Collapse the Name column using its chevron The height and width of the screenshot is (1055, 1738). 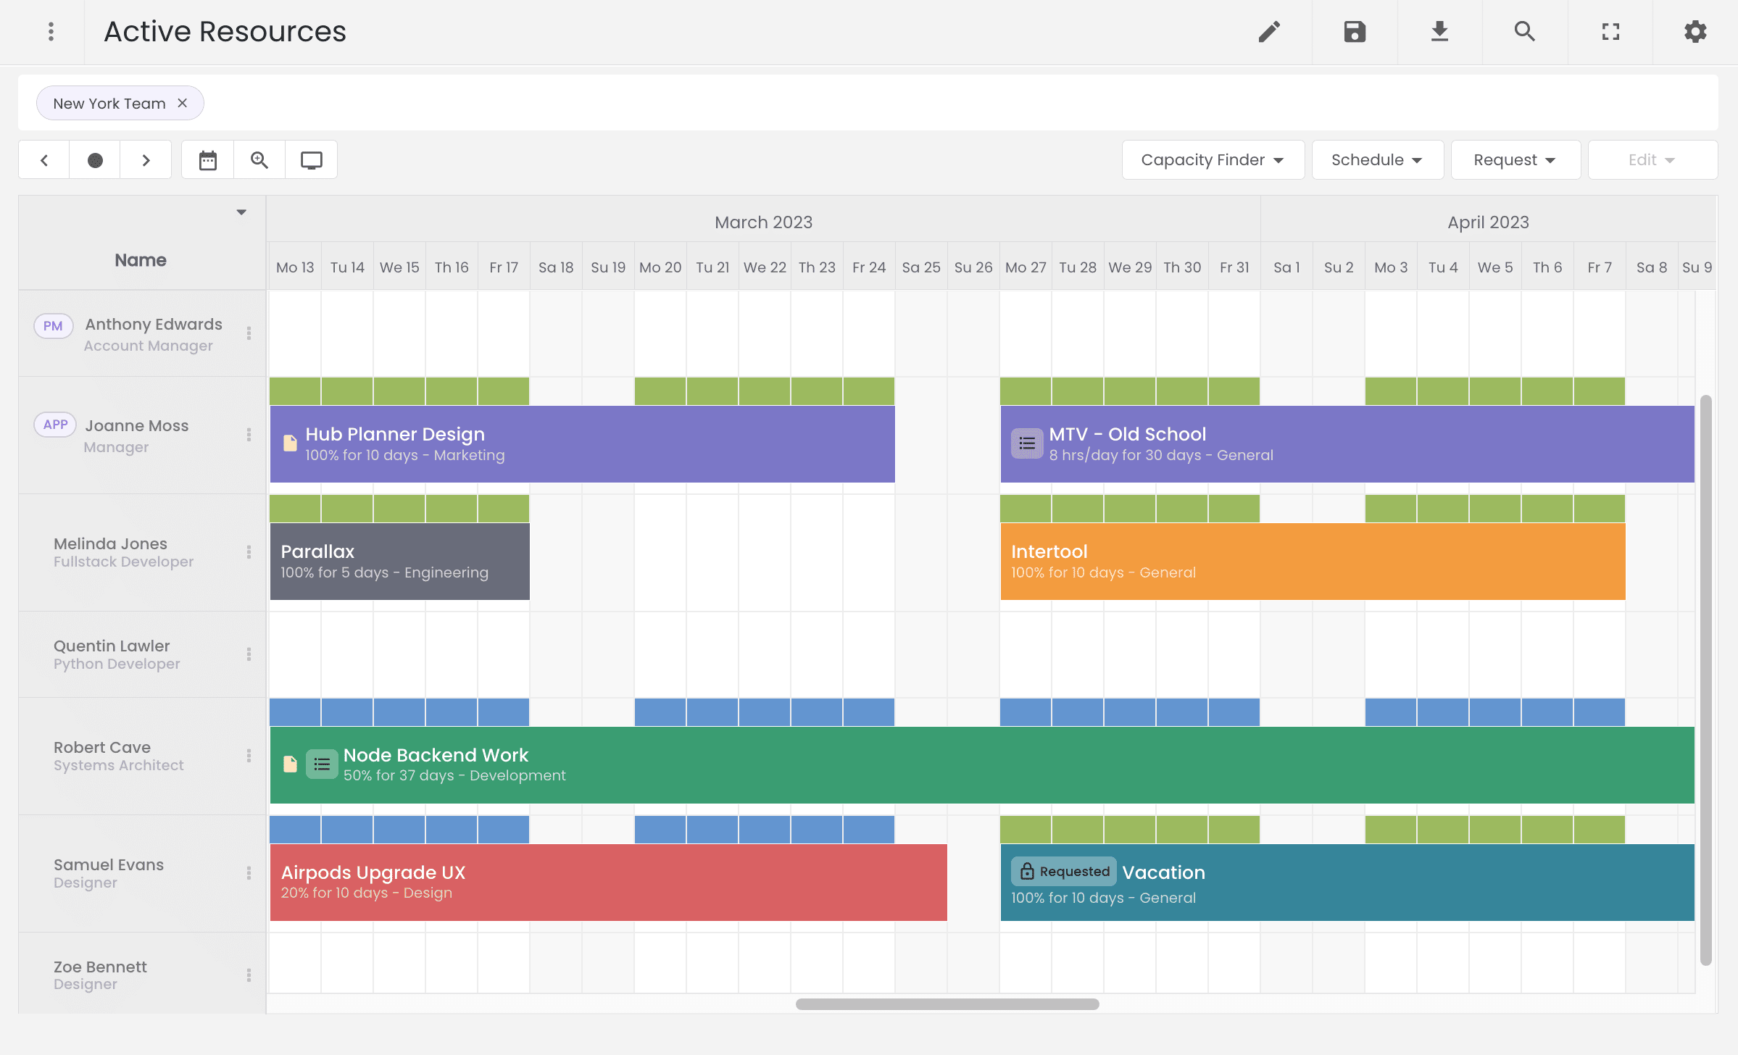(241, 212)
